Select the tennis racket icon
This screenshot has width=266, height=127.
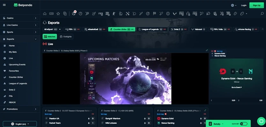click(x=87, y=14)
